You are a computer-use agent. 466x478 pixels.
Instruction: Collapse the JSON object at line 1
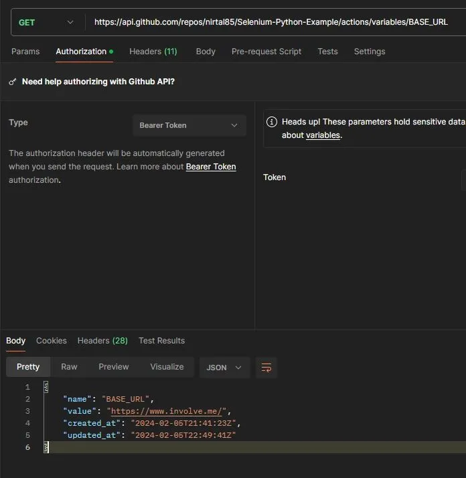click(46, 387)
